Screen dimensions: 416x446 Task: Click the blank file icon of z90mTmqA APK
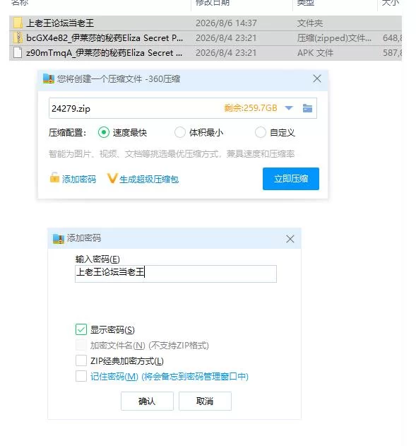click(x=18, y=52)
